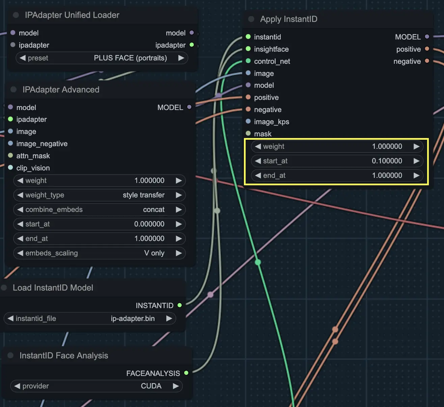Click the insightface input socket
Viewport: 444px width, 407px height.
click(248, 49)
